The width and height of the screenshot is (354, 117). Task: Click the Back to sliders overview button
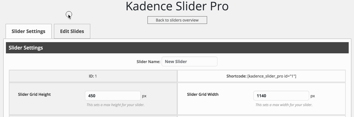click(177, 20)
